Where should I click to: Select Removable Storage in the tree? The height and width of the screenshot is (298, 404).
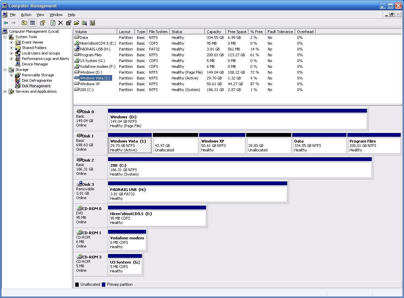[x=38, y=75]
